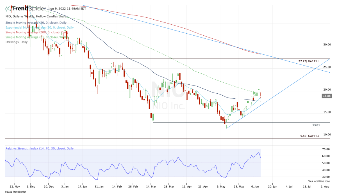Open the Drawings, Daily legend entry

tap(17, 42)
